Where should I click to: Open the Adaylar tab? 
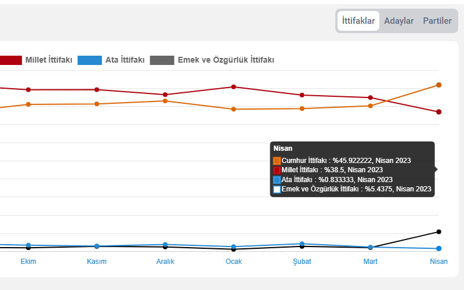[x=399, y=21]
